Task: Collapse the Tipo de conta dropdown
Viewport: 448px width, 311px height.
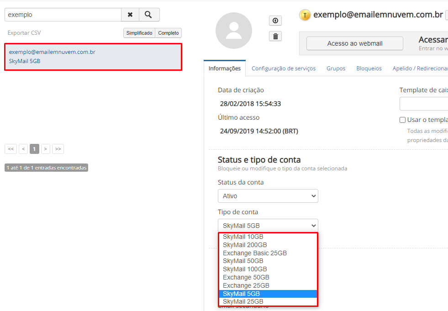Action: coord(268,226)
